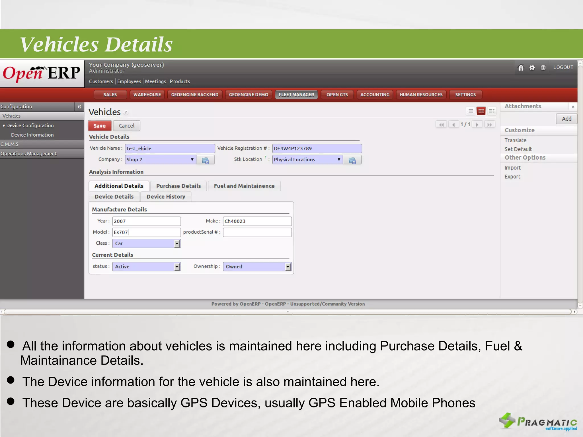Open the info about icon in header
583x437 pixels.
click(543, 68)
